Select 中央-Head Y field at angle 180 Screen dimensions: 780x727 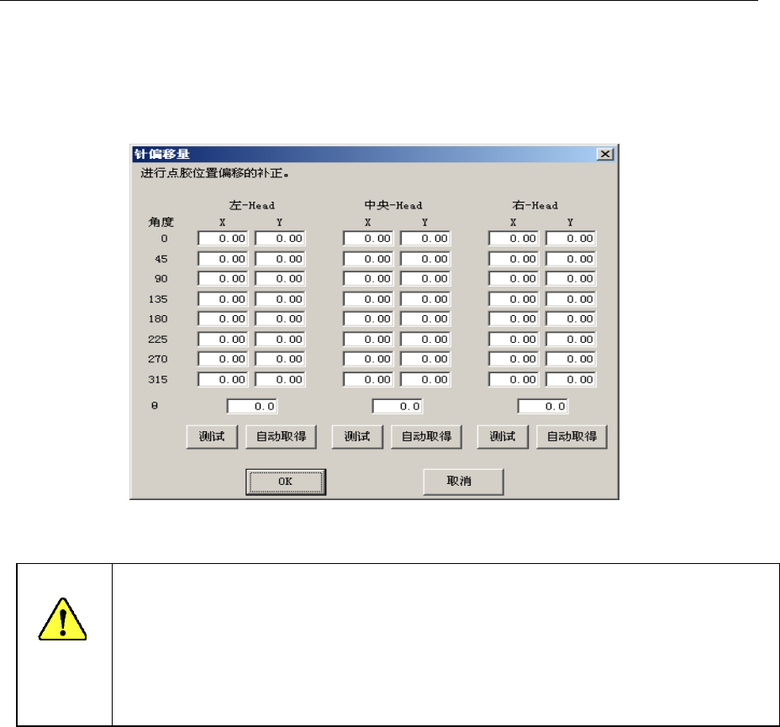coord(425,319)
